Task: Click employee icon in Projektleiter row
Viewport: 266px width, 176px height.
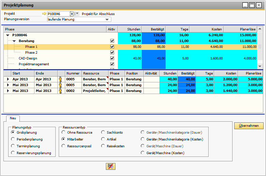Action: (61, 91)
